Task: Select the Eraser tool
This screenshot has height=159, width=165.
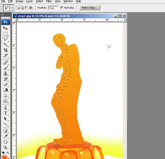Action: pyautogui.click(x=5, y=84)
